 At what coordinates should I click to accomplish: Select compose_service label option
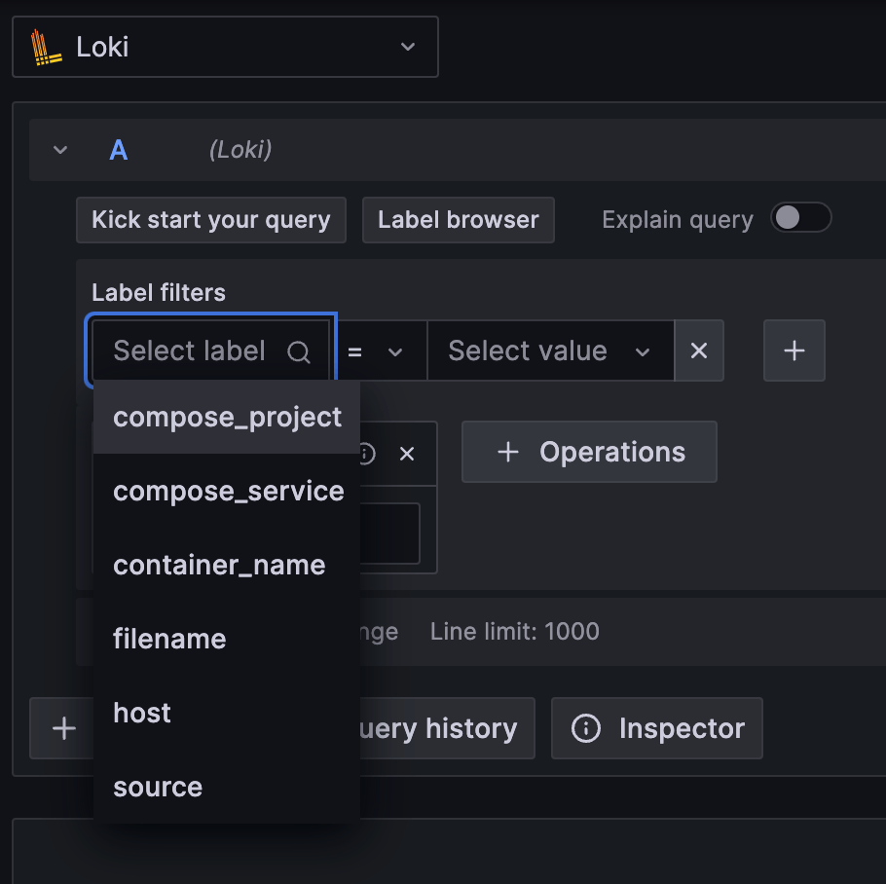point(228,492)
